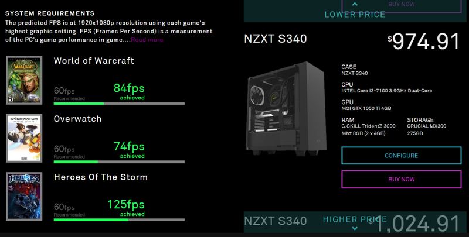Click the MSI GTX 1050 Ti 4GB spec
This screenshot has height=237, width=469.
click(366, 108)
